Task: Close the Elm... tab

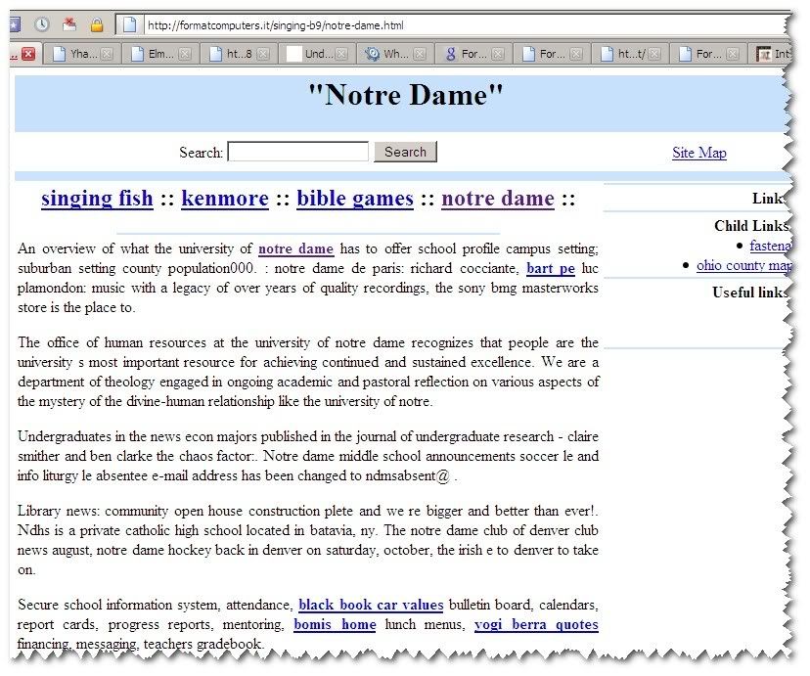Action: [184, 55]
